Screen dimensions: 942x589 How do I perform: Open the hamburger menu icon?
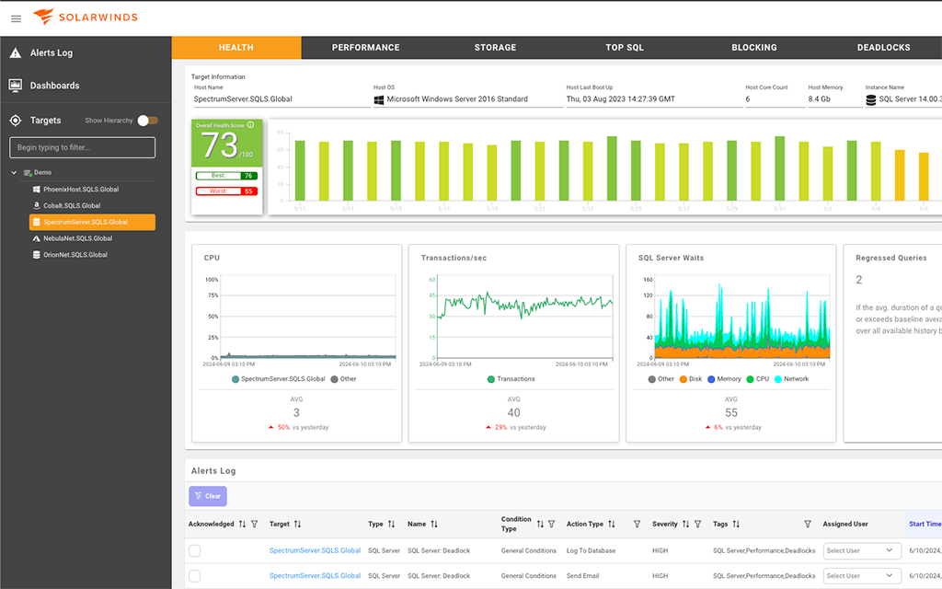tap(16, 18)
